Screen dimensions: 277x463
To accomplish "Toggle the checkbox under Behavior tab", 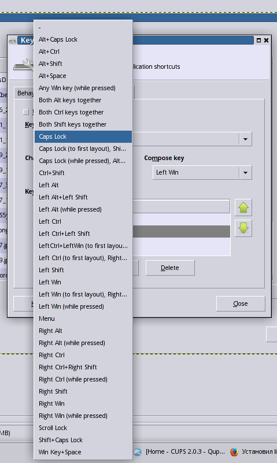I will (x=26, y=112).
